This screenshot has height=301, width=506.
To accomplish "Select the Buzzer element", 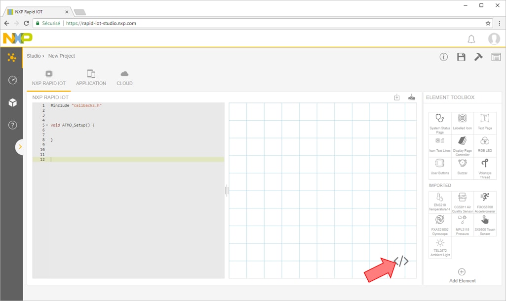I will 462,167.
